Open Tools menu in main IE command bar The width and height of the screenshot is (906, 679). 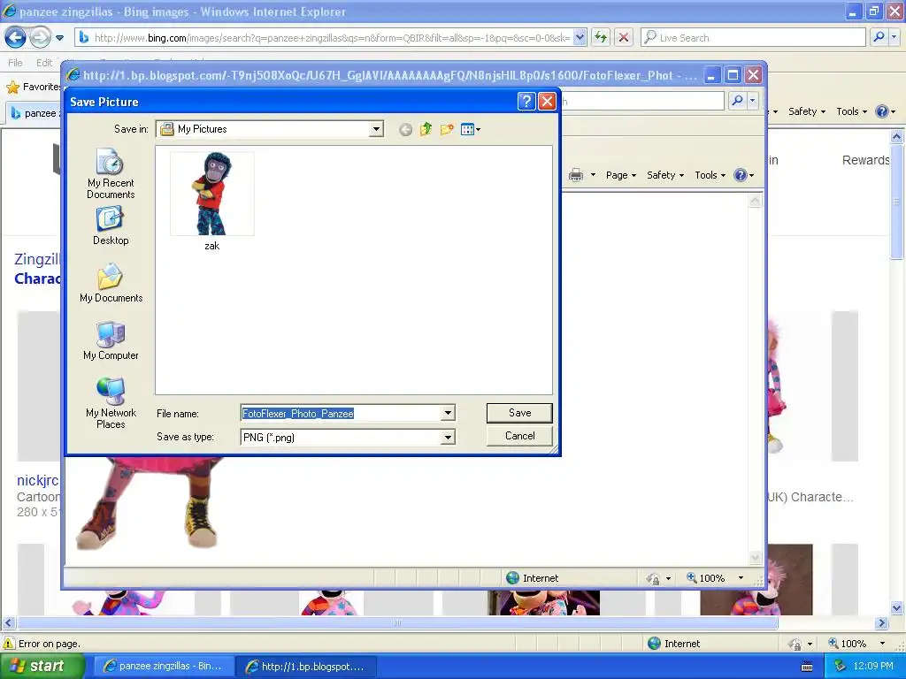point(852,111)
